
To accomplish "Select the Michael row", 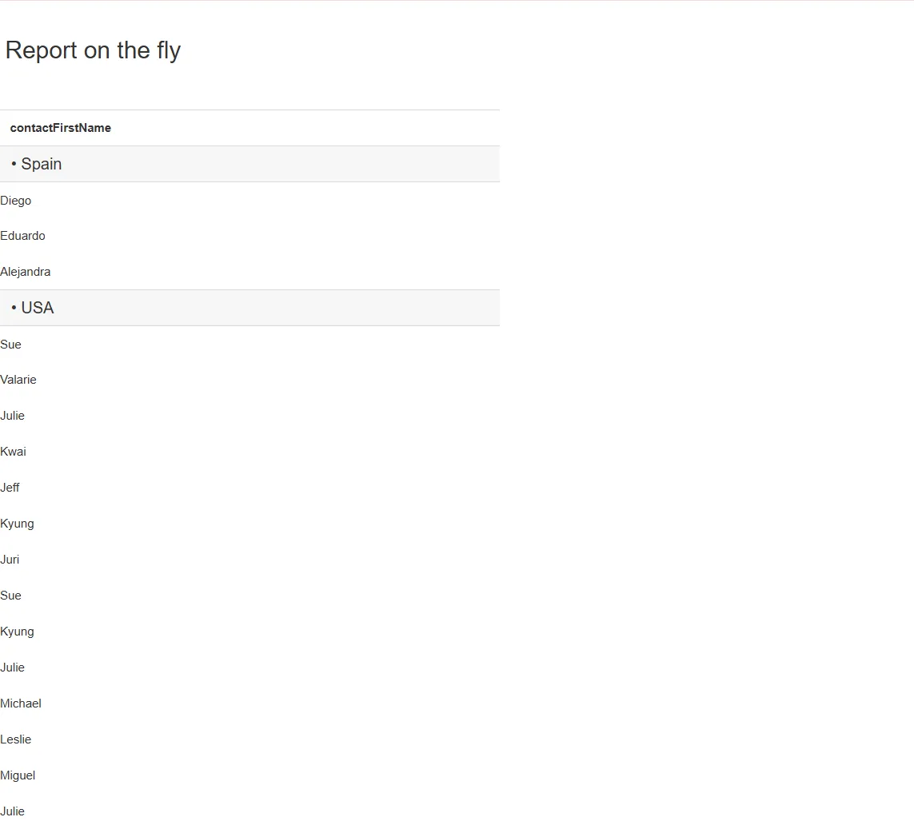I will [x=21, y=703].
